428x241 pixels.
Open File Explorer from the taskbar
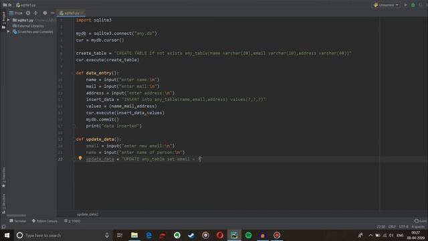[134, 235]
